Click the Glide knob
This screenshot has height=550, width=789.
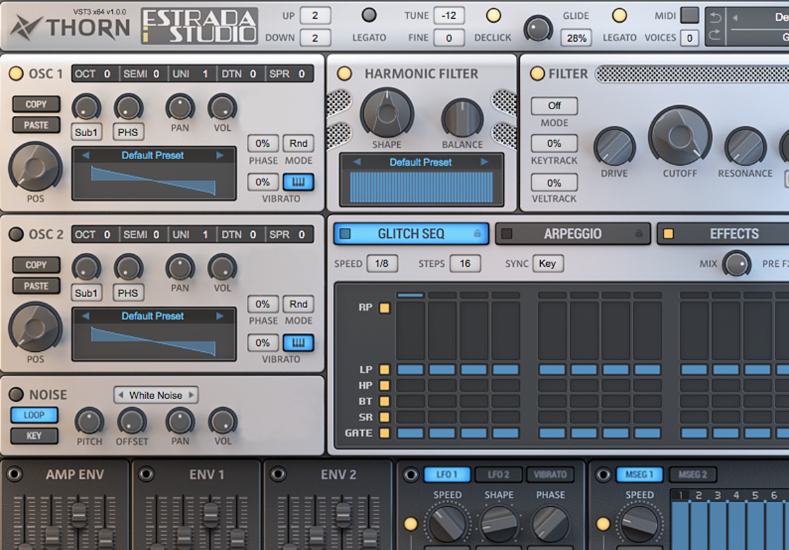click(x=538, y=29)
